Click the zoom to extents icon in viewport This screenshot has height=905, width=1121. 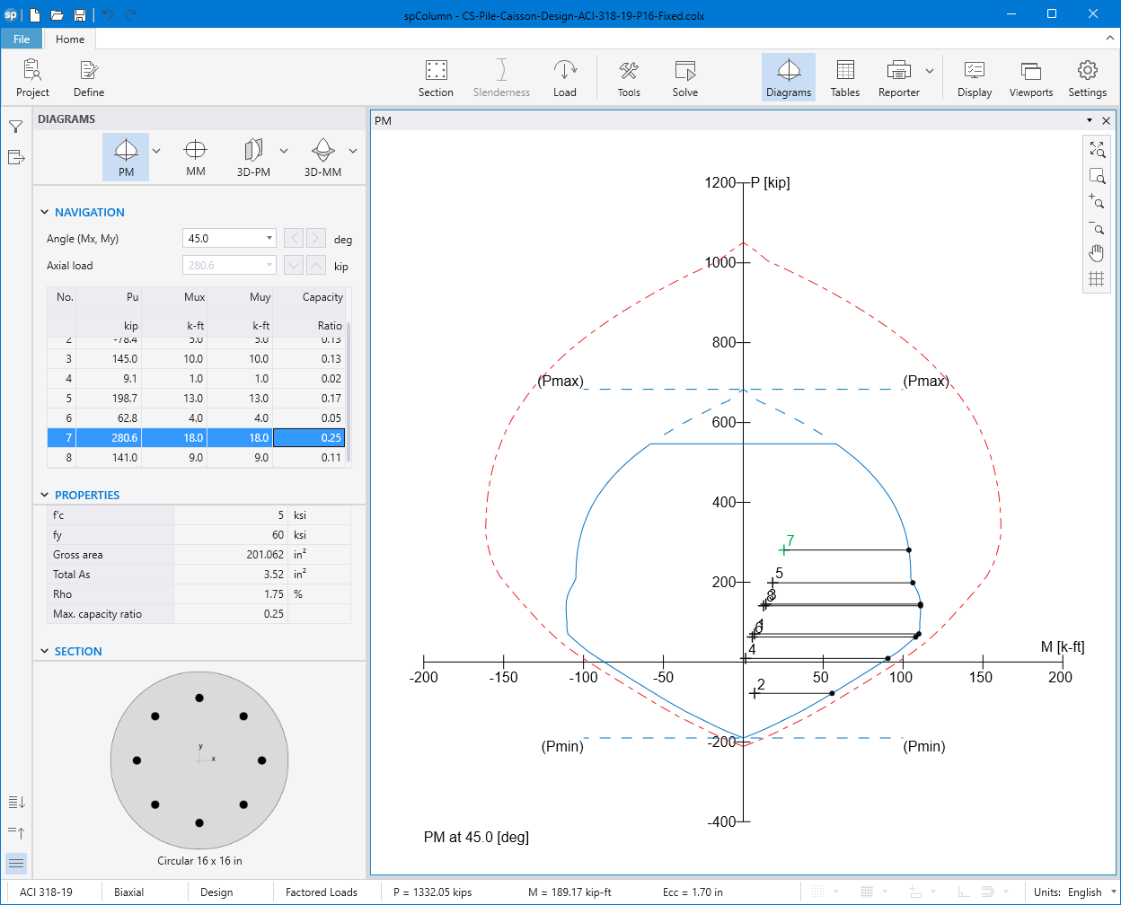(1097, 149)
